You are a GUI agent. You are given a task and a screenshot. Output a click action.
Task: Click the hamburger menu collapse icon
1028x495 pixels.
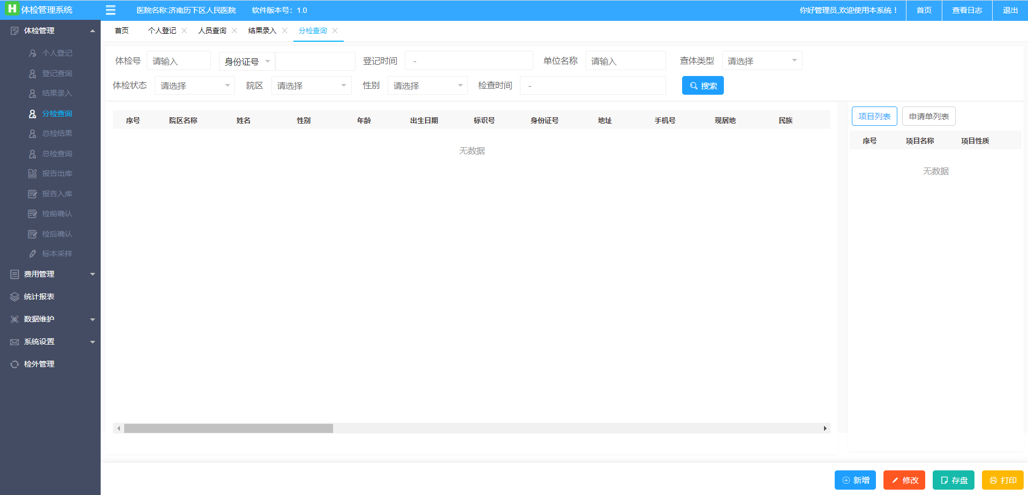click(110, 10)
